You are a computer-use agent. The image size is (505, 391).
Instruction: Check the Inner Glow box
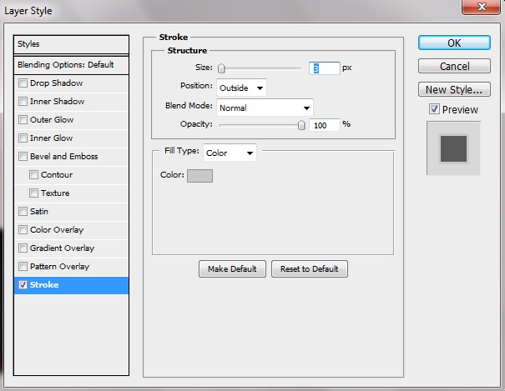[x=23, y=138]
